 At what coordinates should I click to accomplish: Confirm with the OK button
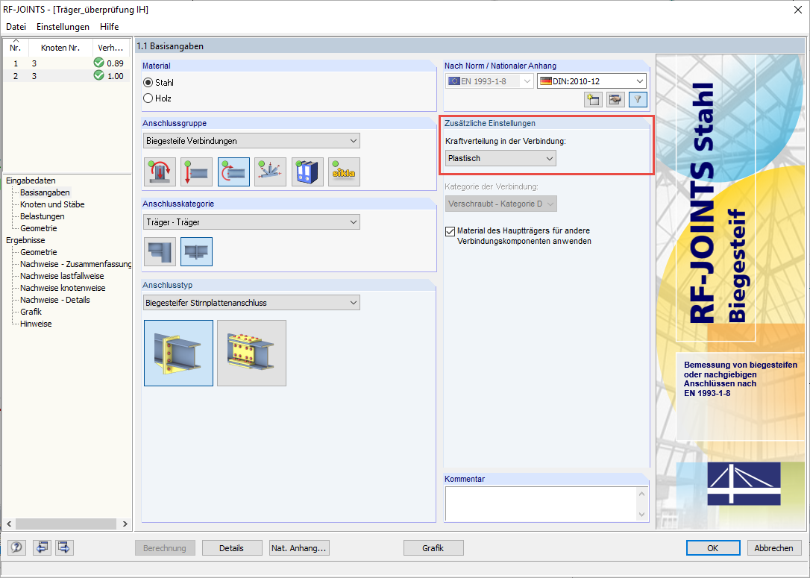[x=713, y=548]
